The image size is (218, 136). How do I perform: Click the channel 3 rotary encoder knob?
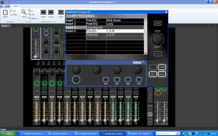52,72
